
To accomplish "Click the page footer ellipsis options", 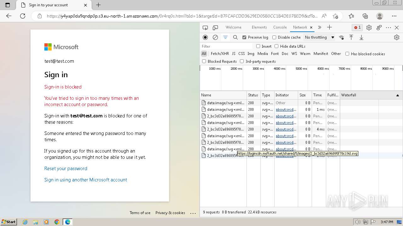I will pos(193,213).
